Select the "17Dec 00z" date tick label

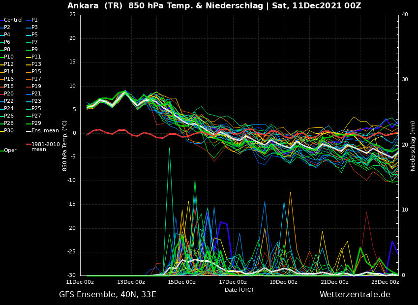[x=233, y=282]
